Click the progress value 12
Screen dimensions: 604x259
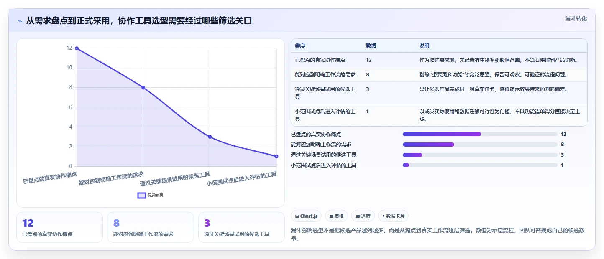[x=563, y=134]
